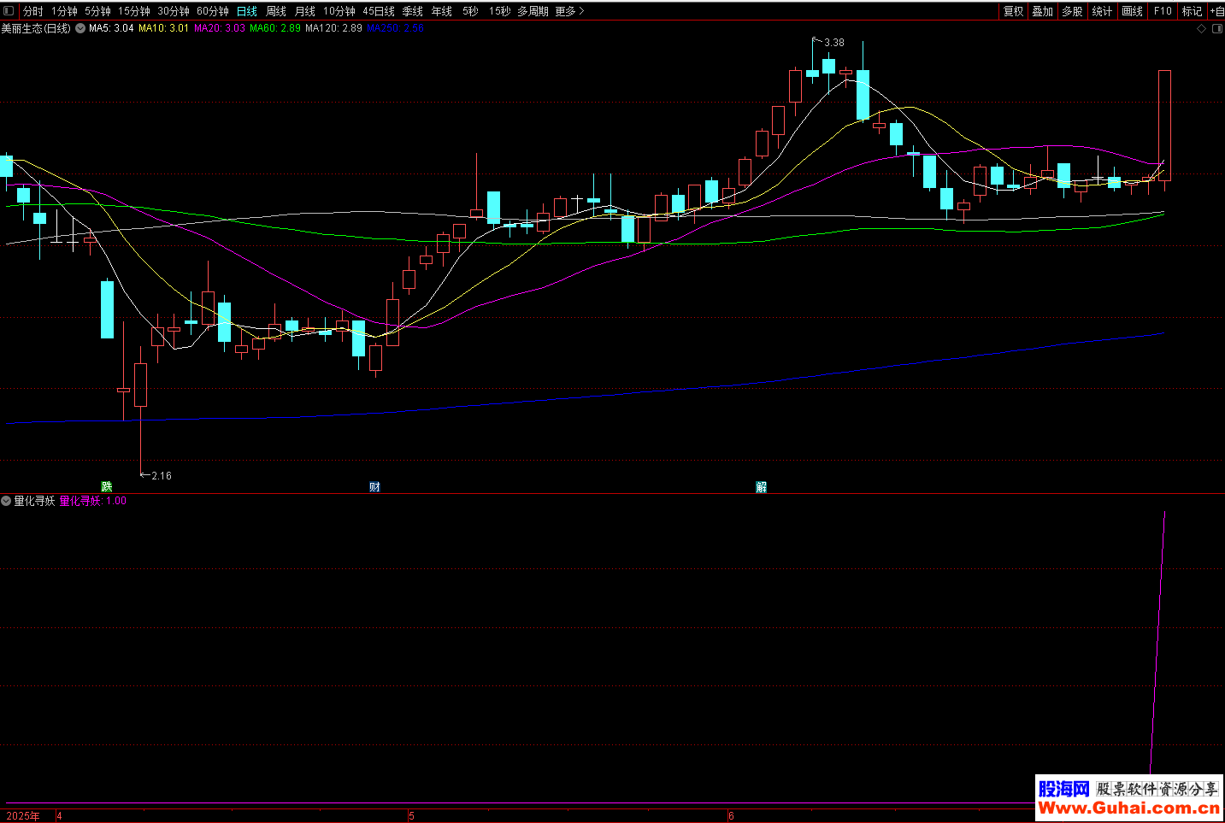
Task: Click month 5 marker on time axis
Action: [411, 816]
